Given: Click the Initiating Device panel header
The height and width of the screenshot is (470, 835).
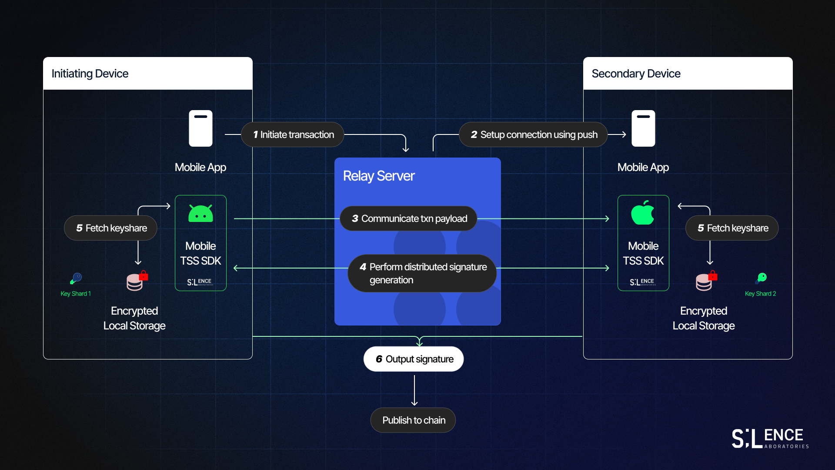Looking at the screenshot, I should click(148, 74).
